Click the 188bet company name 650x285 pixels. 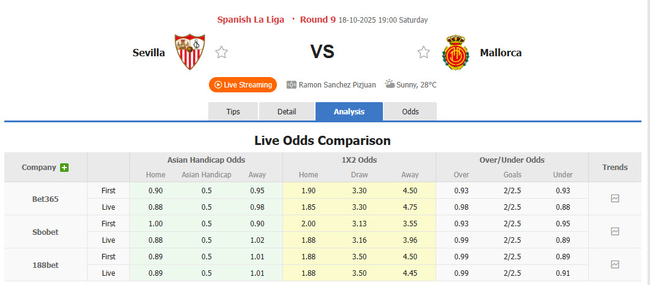pos(45,265)
